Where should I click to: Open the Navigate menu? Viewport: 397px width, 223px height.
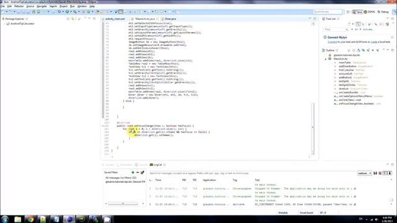(x=42, y=6)
